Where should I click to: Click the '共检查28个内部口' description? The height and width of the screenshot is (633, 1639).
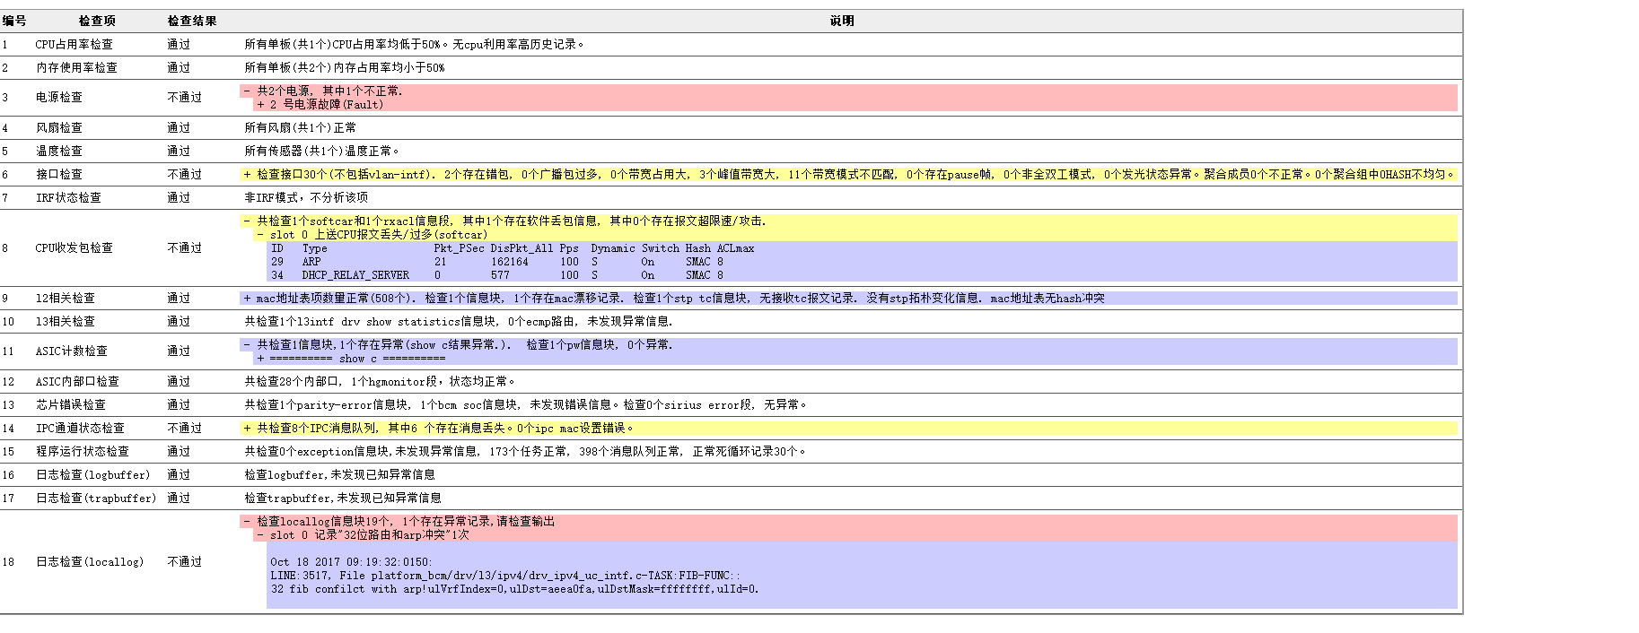pyautogui.click(x=381, y=381)
